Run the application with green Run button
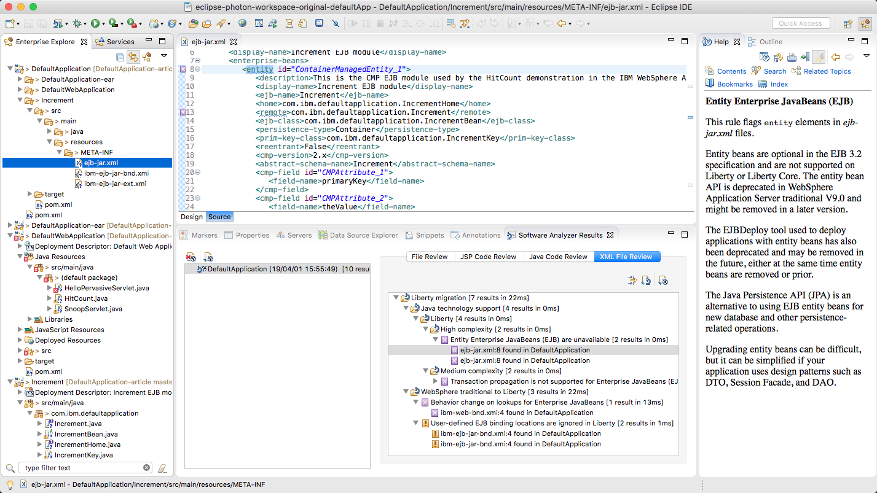This screenshot has height=493, width=877. 95,24
